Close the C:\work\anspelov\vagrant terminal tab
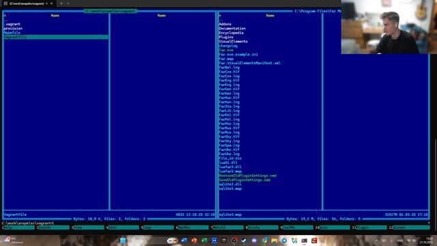The height and width of the screenshot is (246, 437). (52, 3)
